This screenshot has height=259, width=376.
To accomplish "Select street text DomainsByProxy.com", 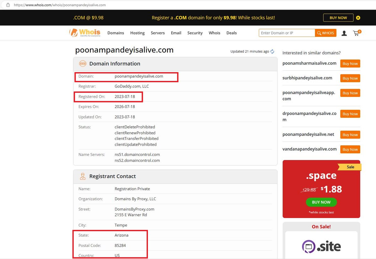I will (134, 209).
